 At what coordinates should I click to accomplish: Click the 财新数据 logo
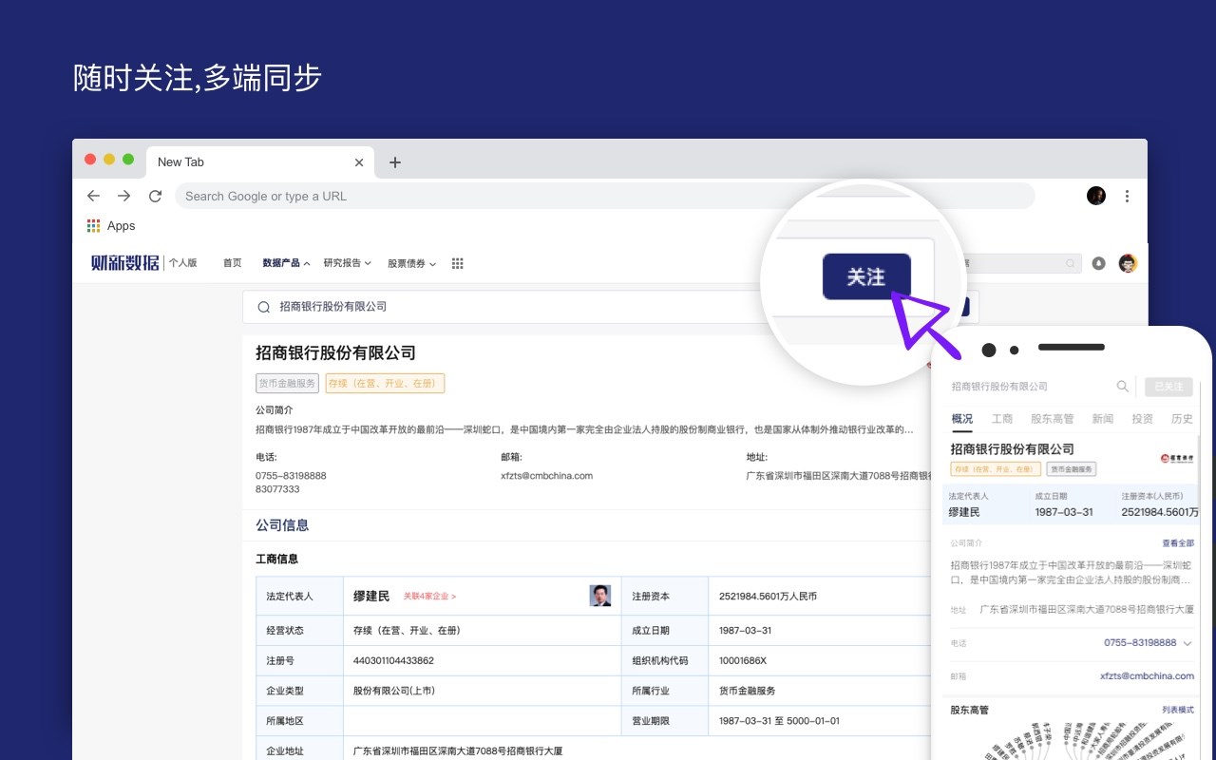pyautogui.click(x=125, y=263)
